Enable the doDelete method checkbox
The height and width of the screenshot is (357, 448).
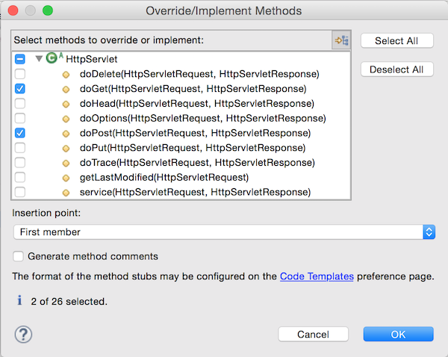coord(20,74)
